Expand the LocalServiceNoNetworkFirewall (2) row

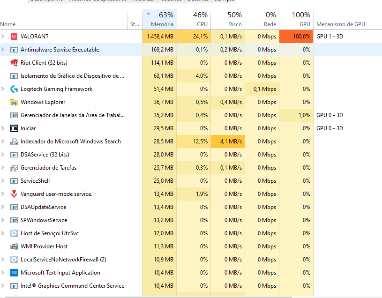coord(3,260)
